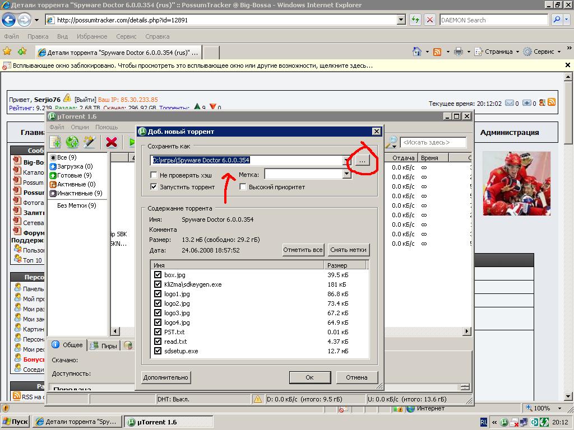The width and height of the screenshot is (574, 430).
Task: Click the 'Дополнительно' button
Action: (166, 377)
